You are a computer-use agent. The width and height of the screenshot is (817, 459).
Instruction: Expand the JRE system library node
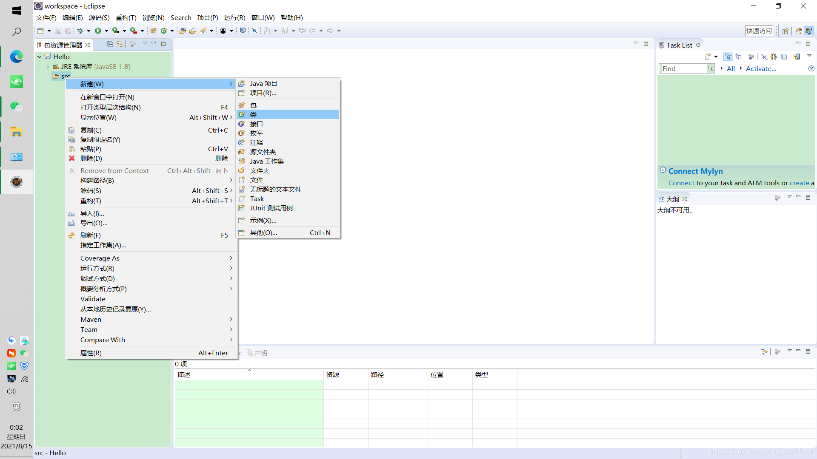[48, 67]
